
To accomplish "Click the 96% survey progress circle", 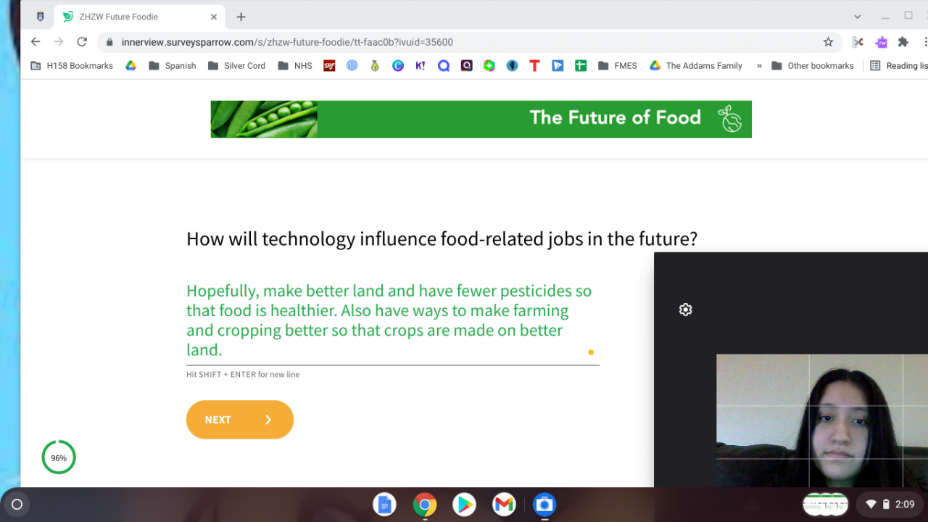I will click(59, 457).
